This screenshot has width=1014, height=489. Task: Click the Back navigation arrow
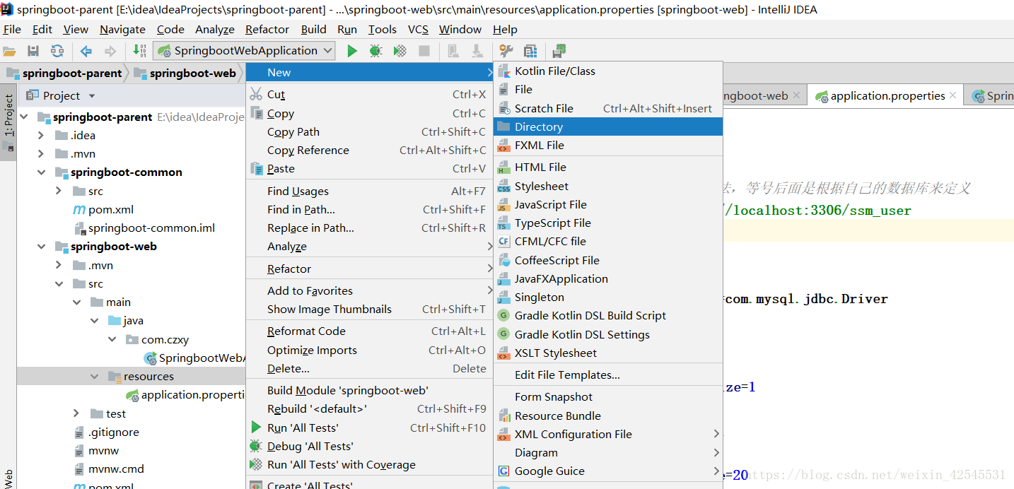[x=86, y=51]
